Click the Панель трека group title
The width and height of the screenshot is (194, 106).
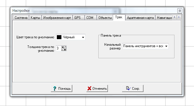[x=111, y=35]
